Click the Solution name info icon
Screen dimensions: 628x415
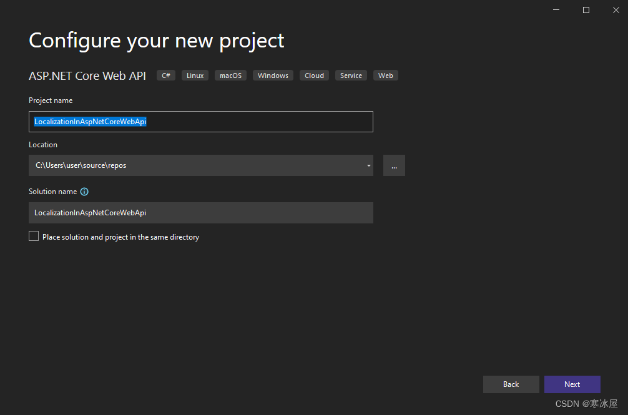84,192
